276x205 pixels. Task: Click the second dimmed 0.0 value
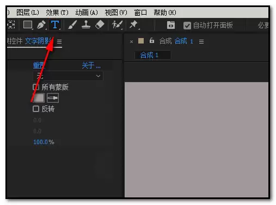37,131
